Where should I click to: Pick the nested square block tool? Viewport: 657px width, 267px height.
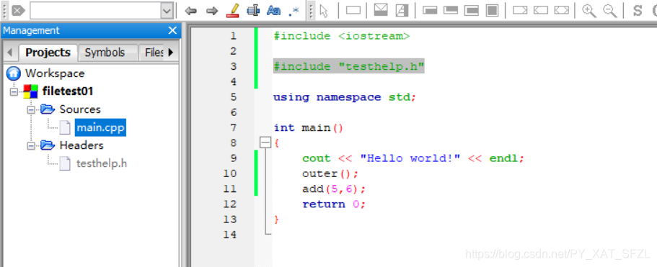(492, 11)
